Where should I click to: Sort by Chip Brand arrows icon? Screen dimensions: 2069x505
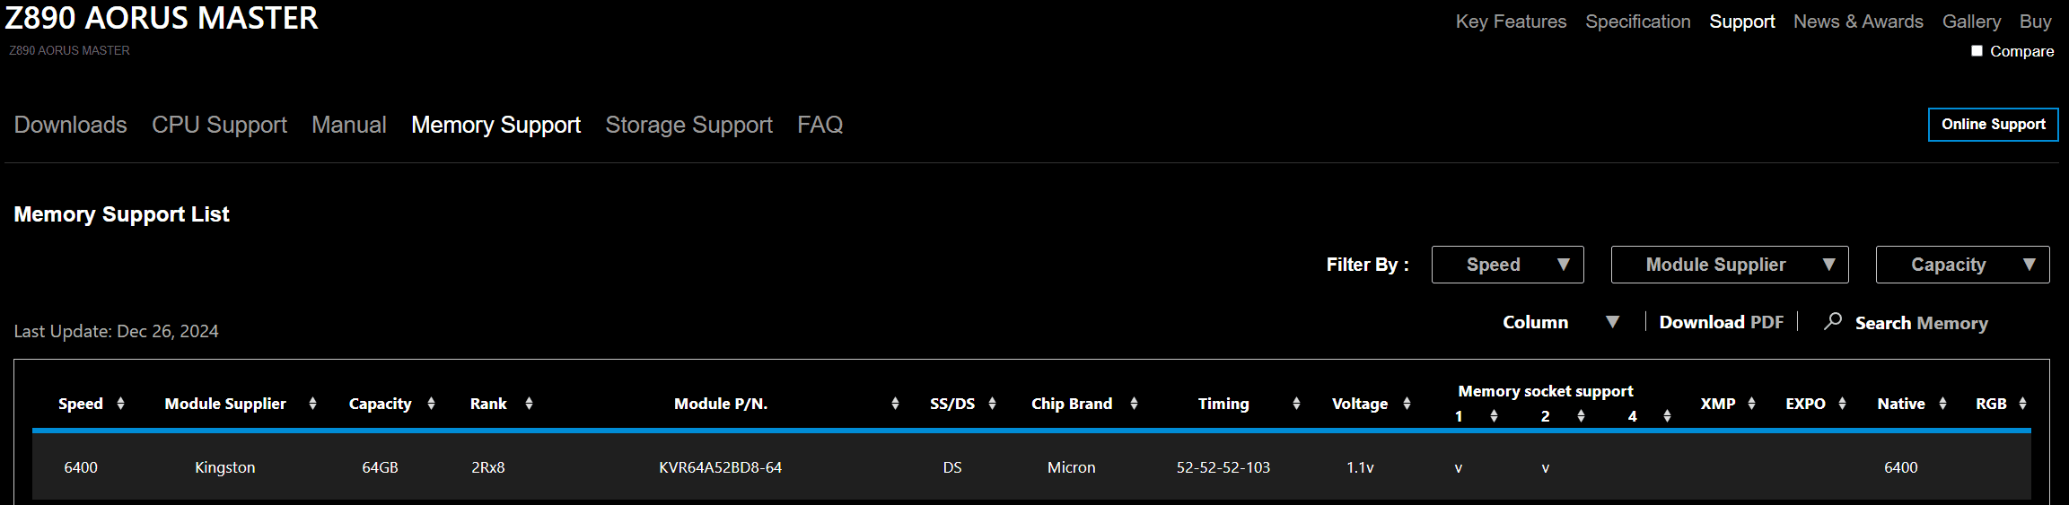pyautogui.click(x=1134, y=404)
